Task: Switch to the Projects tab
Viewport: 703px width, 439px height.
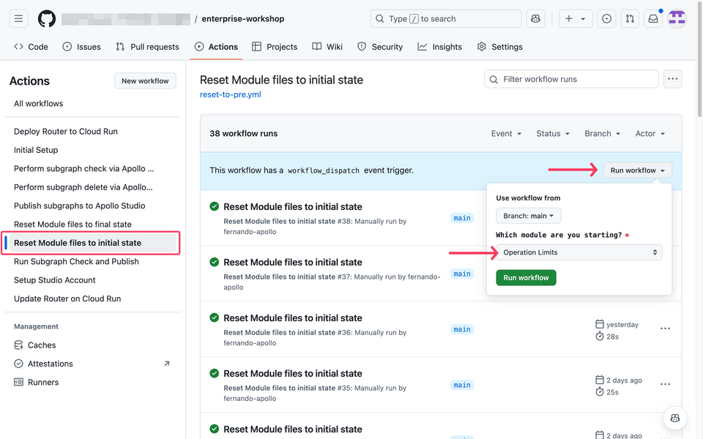Action: pos(275,47)
